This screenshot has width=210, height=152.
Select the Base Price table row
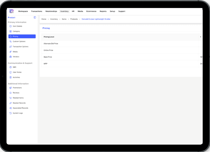119,57
